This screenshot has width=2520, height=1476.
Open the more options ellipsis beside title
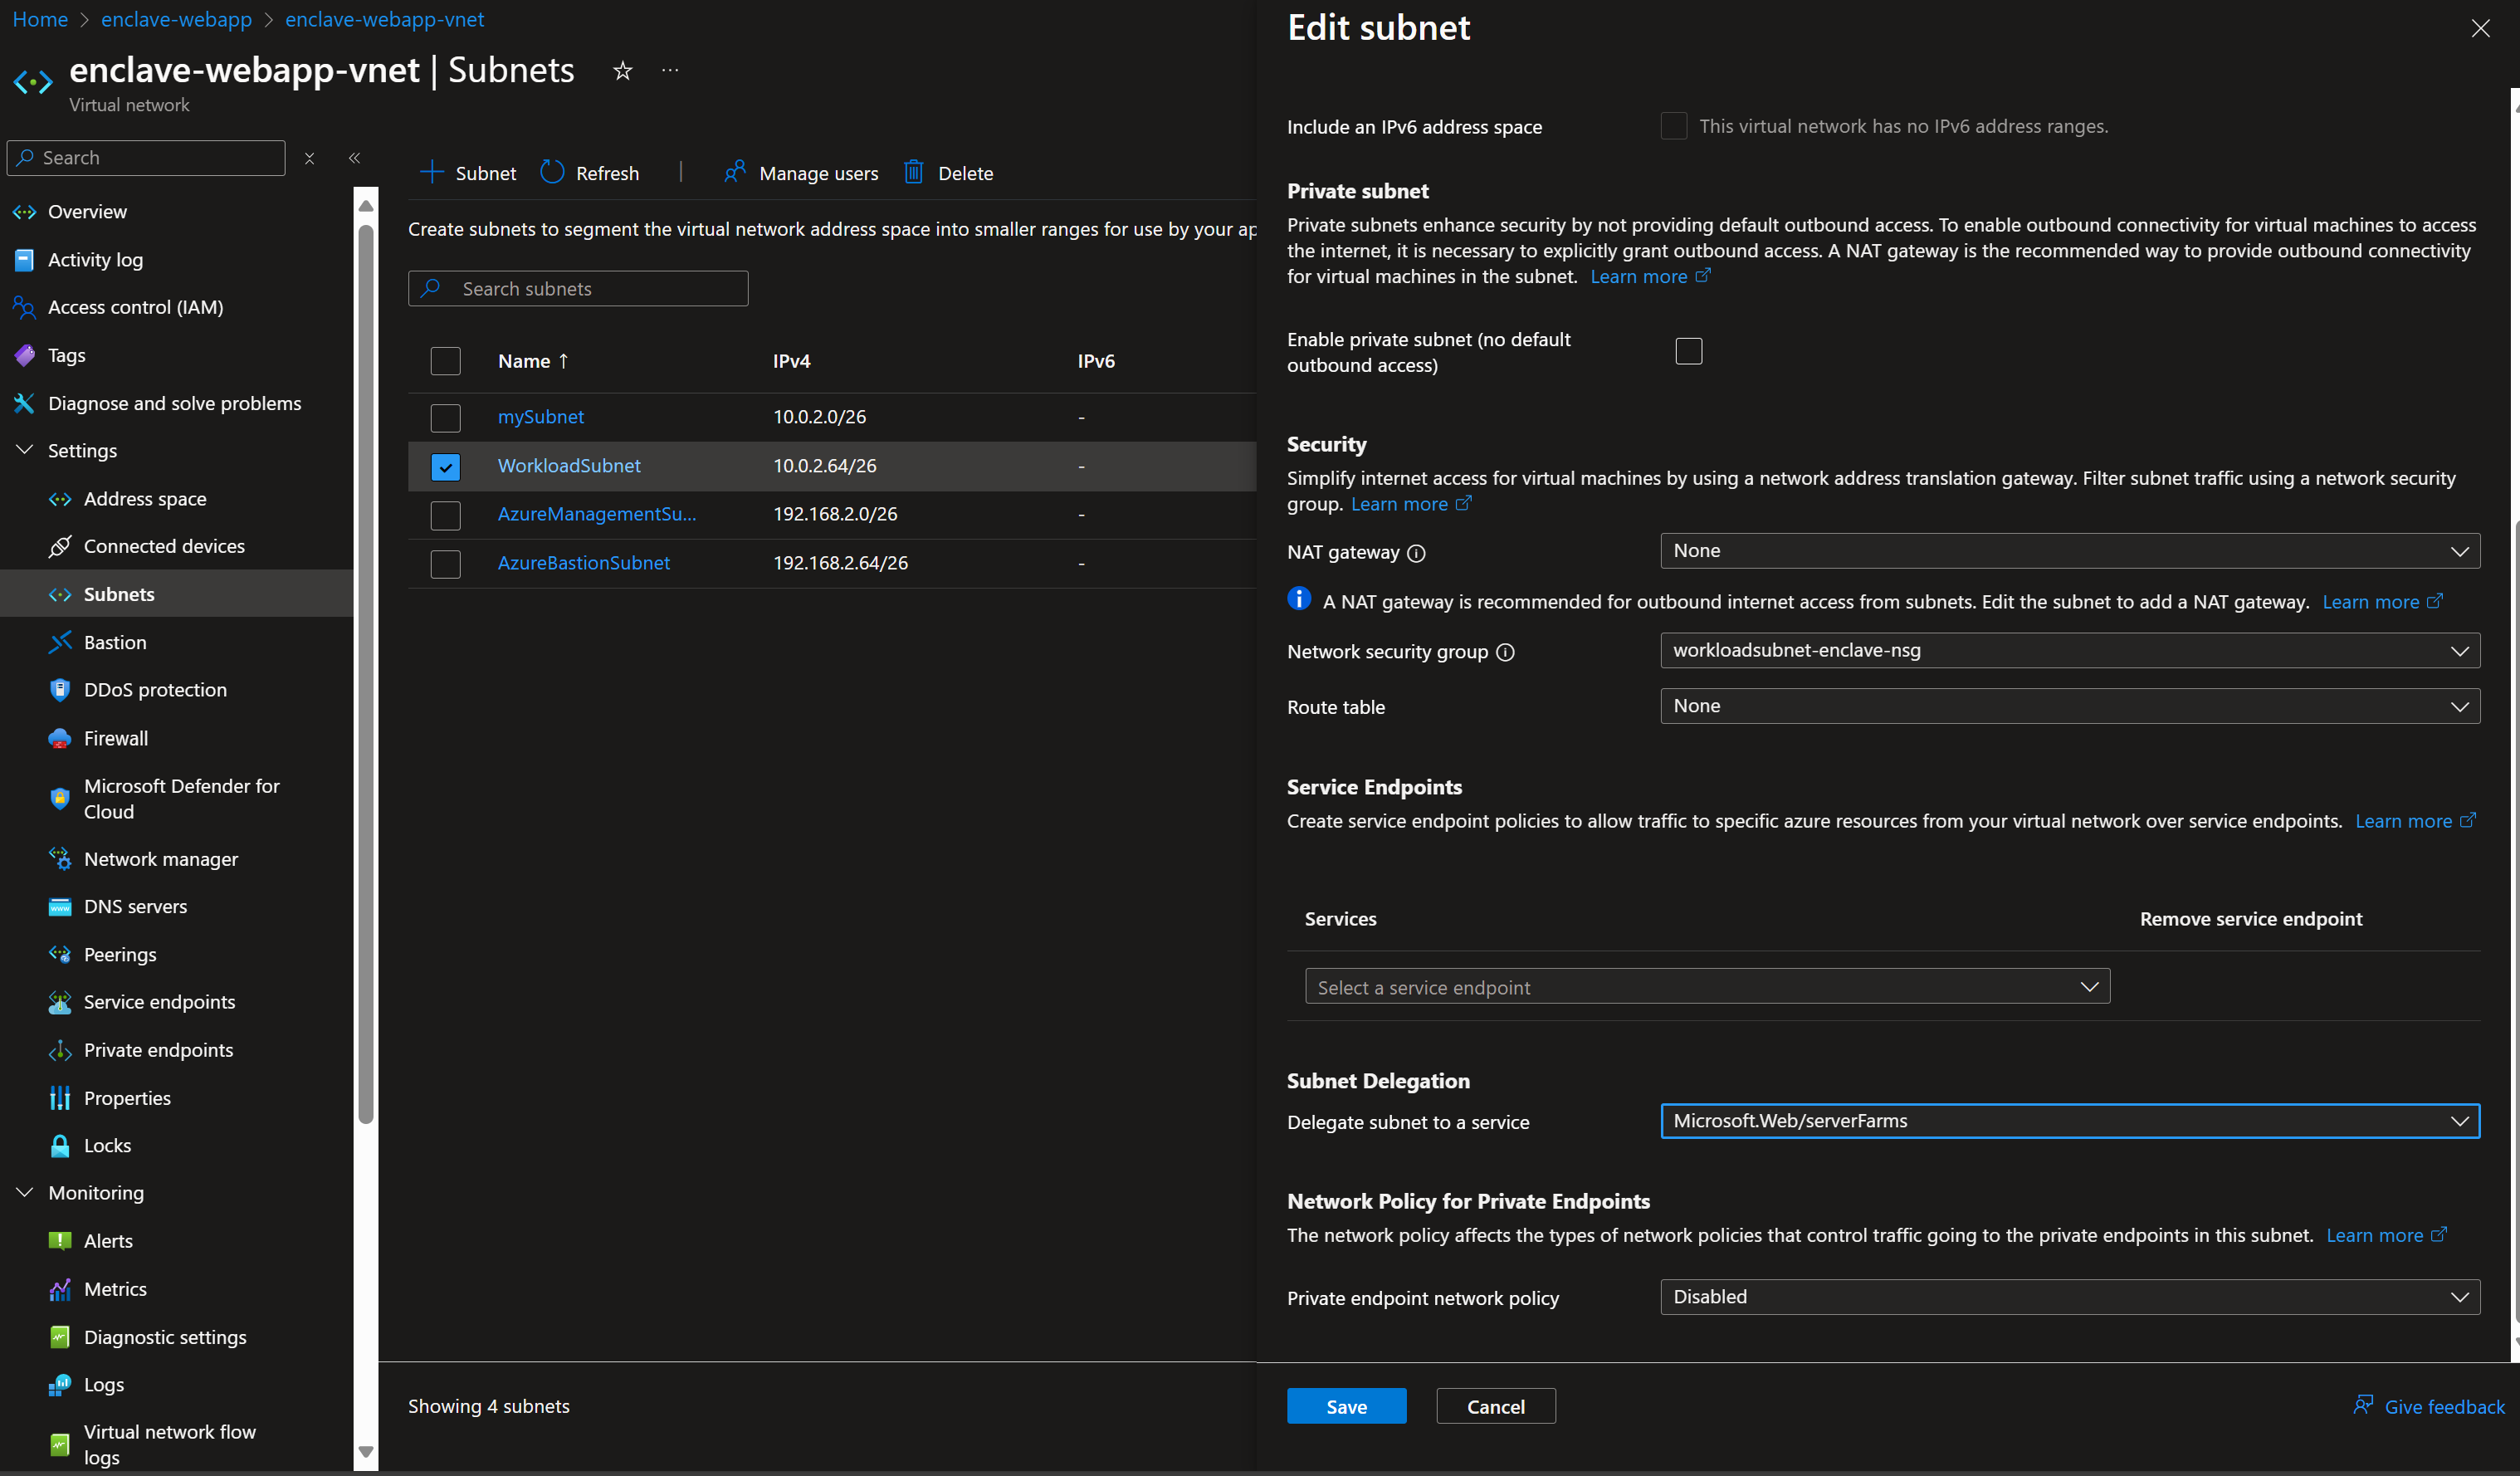670,70
